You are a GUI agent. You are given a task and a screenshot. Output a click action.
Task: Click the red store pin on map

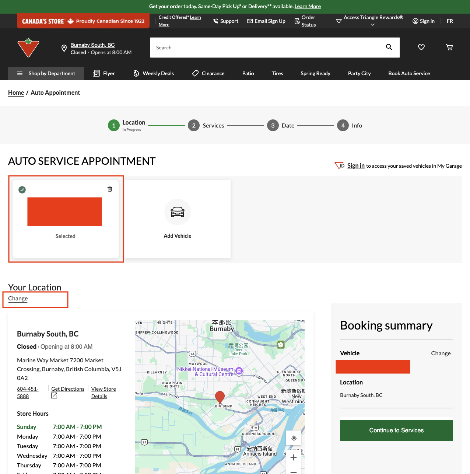pyautogui.click(x=220, y=397)
